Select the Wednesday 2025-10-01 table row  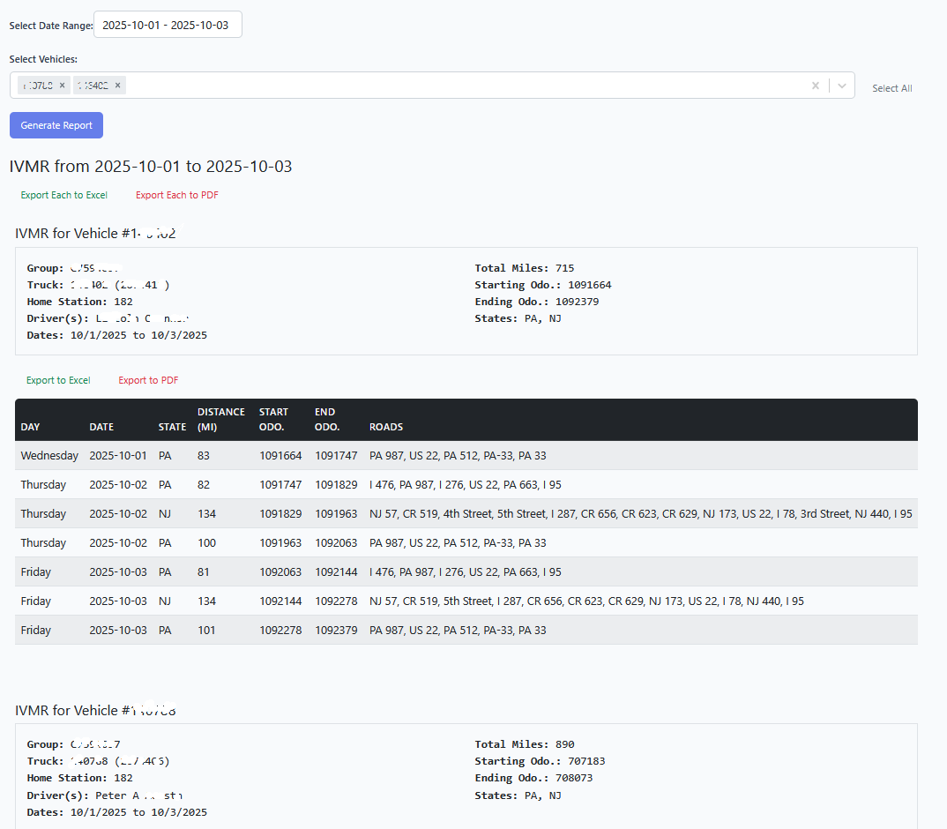pos(466,456)
